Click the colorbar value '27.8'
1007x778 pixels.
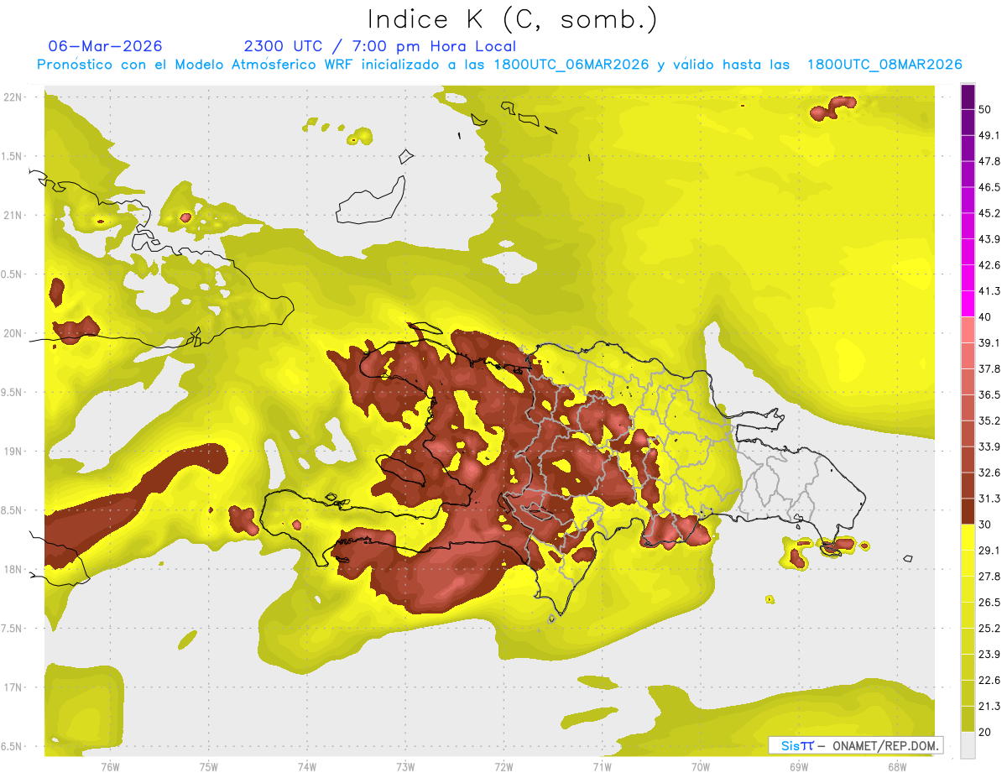point(989,576)
